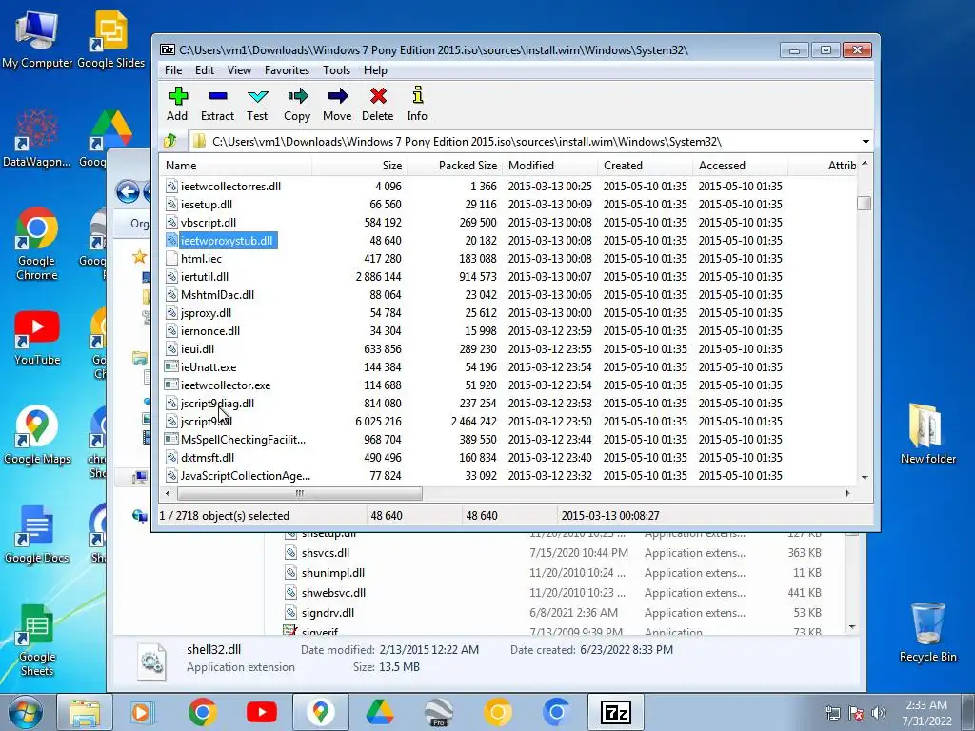Open the Favorites menu
975x731 pixels.
click(287, 70)
